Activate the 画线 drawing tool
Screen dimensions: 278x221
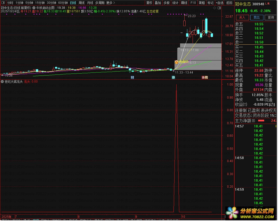[x=184, y=3]
